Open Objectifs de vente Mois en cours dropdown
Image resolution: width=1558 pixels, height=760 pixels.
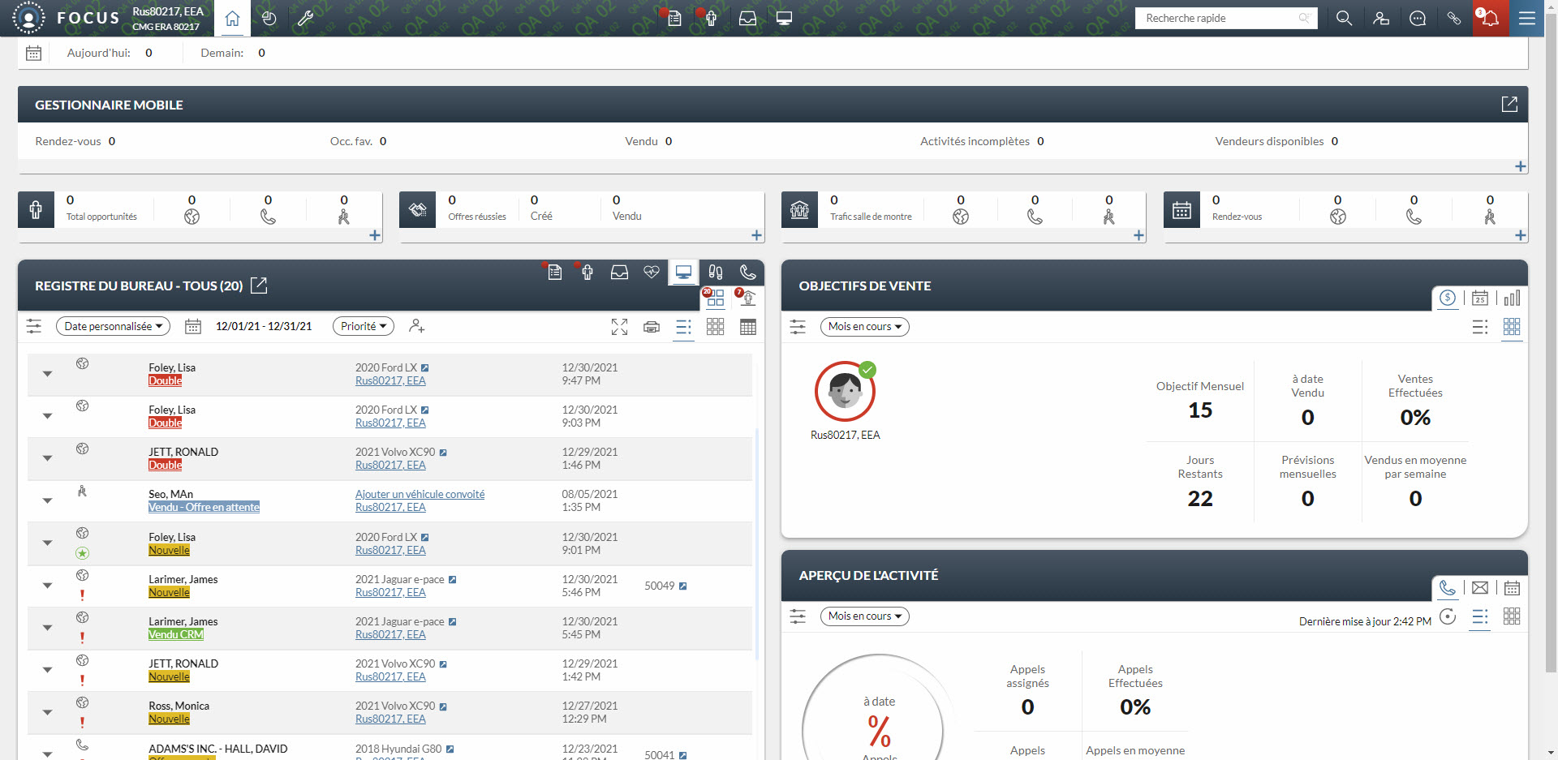coord(864,327)
